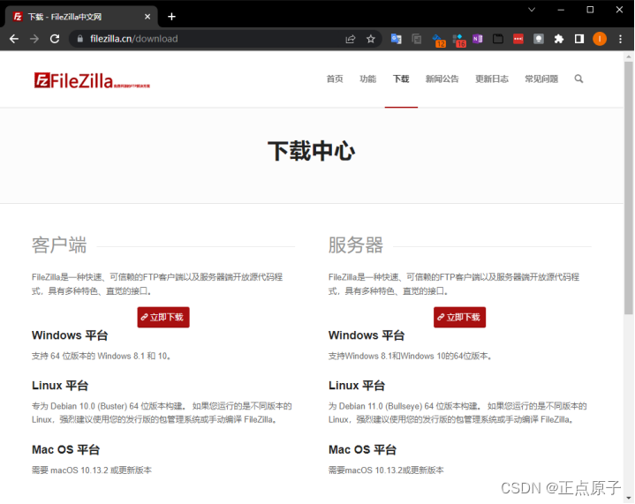Viewport: 635px width, 504px height.
Task: Click the dark clapperboard-shaped extension icon
Action: click(x=498, y=39)
